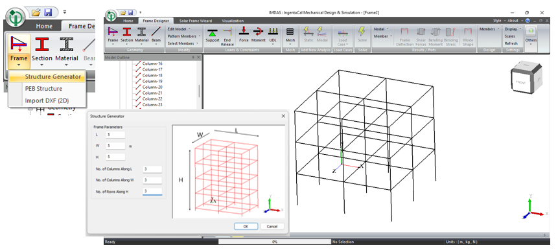Click the Others green icon

point(531,32)
